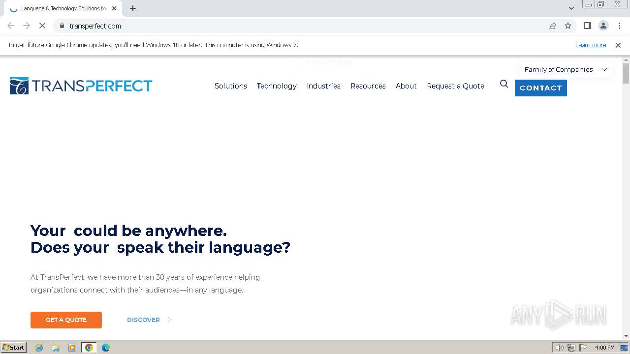Click the orange GET A QUOTE button
The image size is (630, 354).
click(66, 320)
